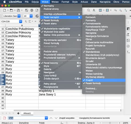Click the Print preview icon

pyautogui.click(x=37, y=10)
